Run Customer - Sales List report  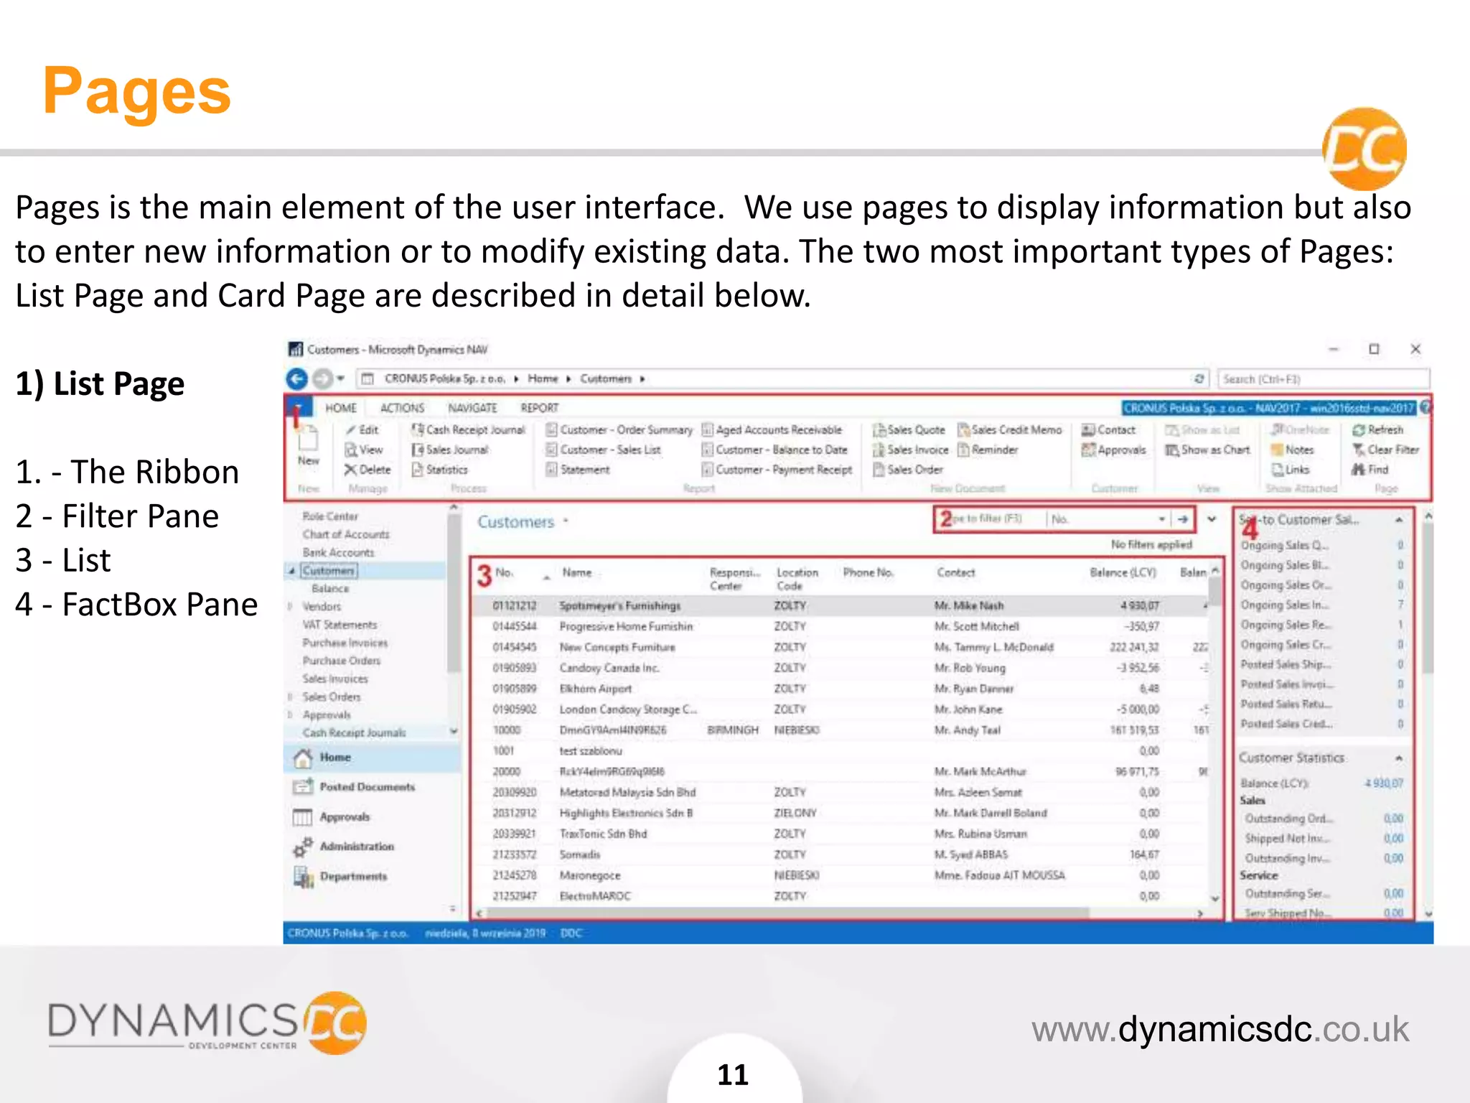click(604, 450)
